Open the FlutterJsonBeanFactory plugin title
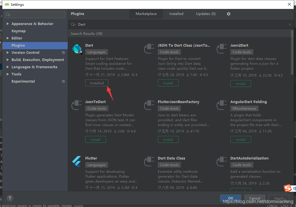 pyautogui.click(x=179, y=102)
